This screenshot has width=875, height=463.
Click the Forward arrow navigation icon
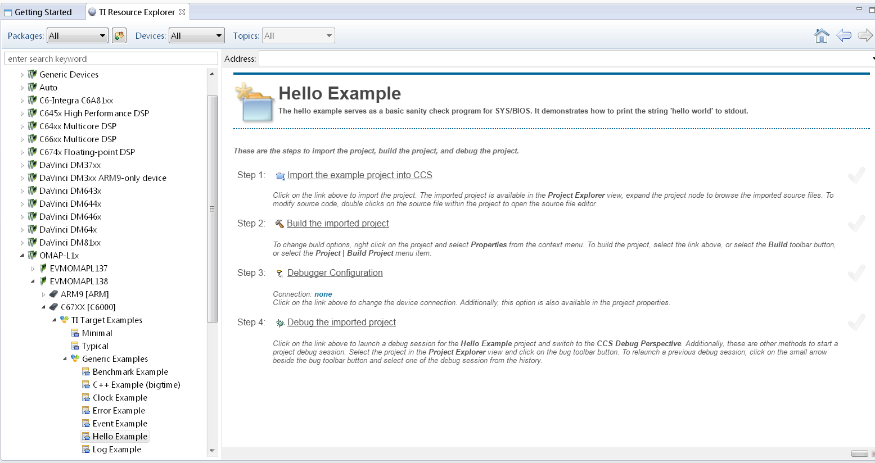[x=865, y=36]
